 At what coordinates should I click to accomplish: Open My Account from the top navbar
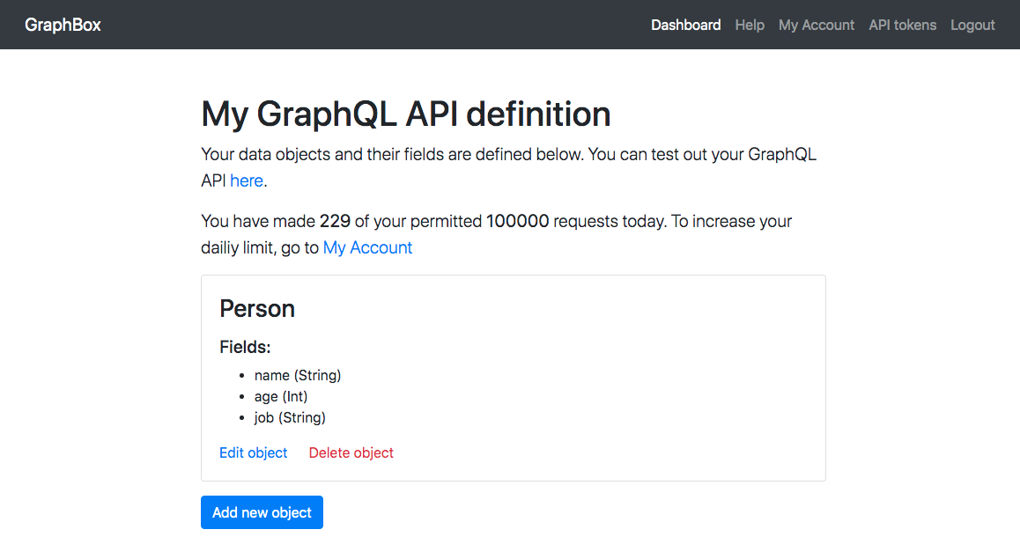click(816, 25)
